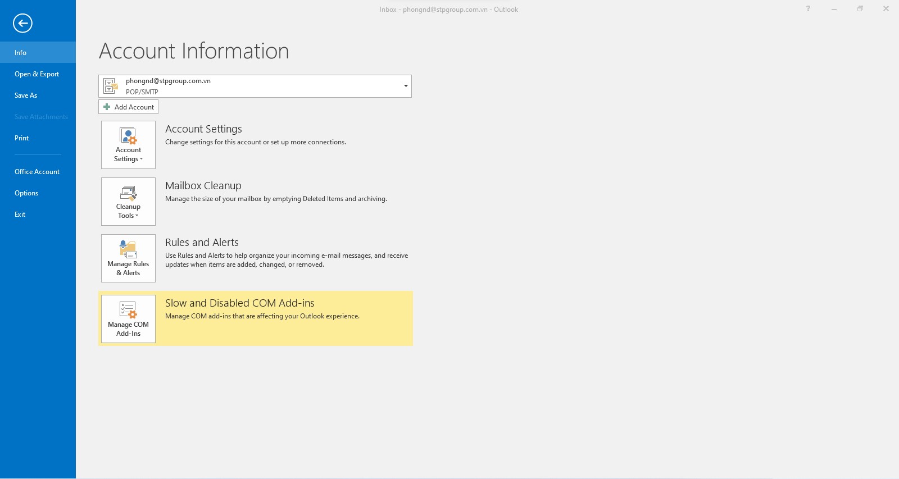The image size is (899, 479).
Task: Open Outlook Options from the sidebar
Action: (26, 193)
